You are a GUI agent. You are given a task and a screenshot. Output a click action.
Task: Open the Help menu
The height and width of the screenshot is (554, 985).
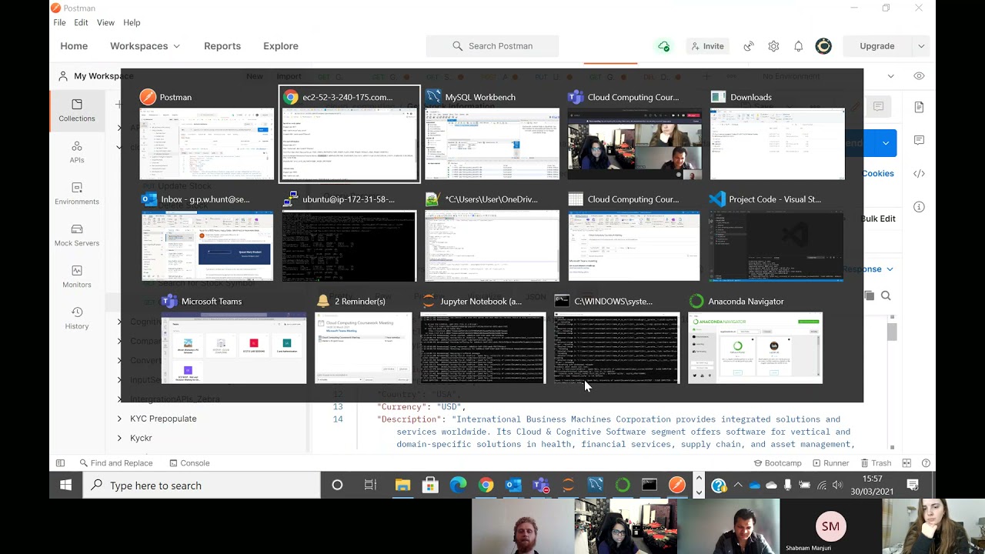(x=132, y=23)
